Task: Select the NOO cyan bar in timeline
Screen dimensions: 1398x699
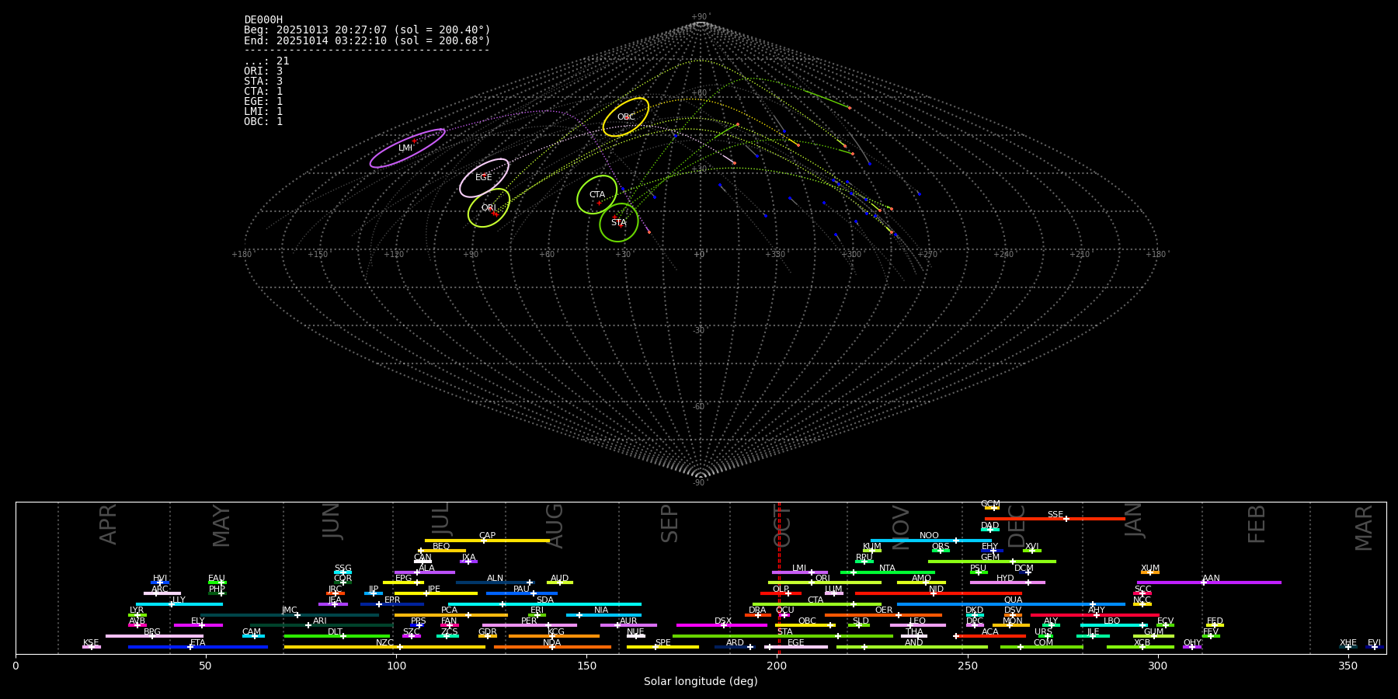Action: [x=930, y=541]
